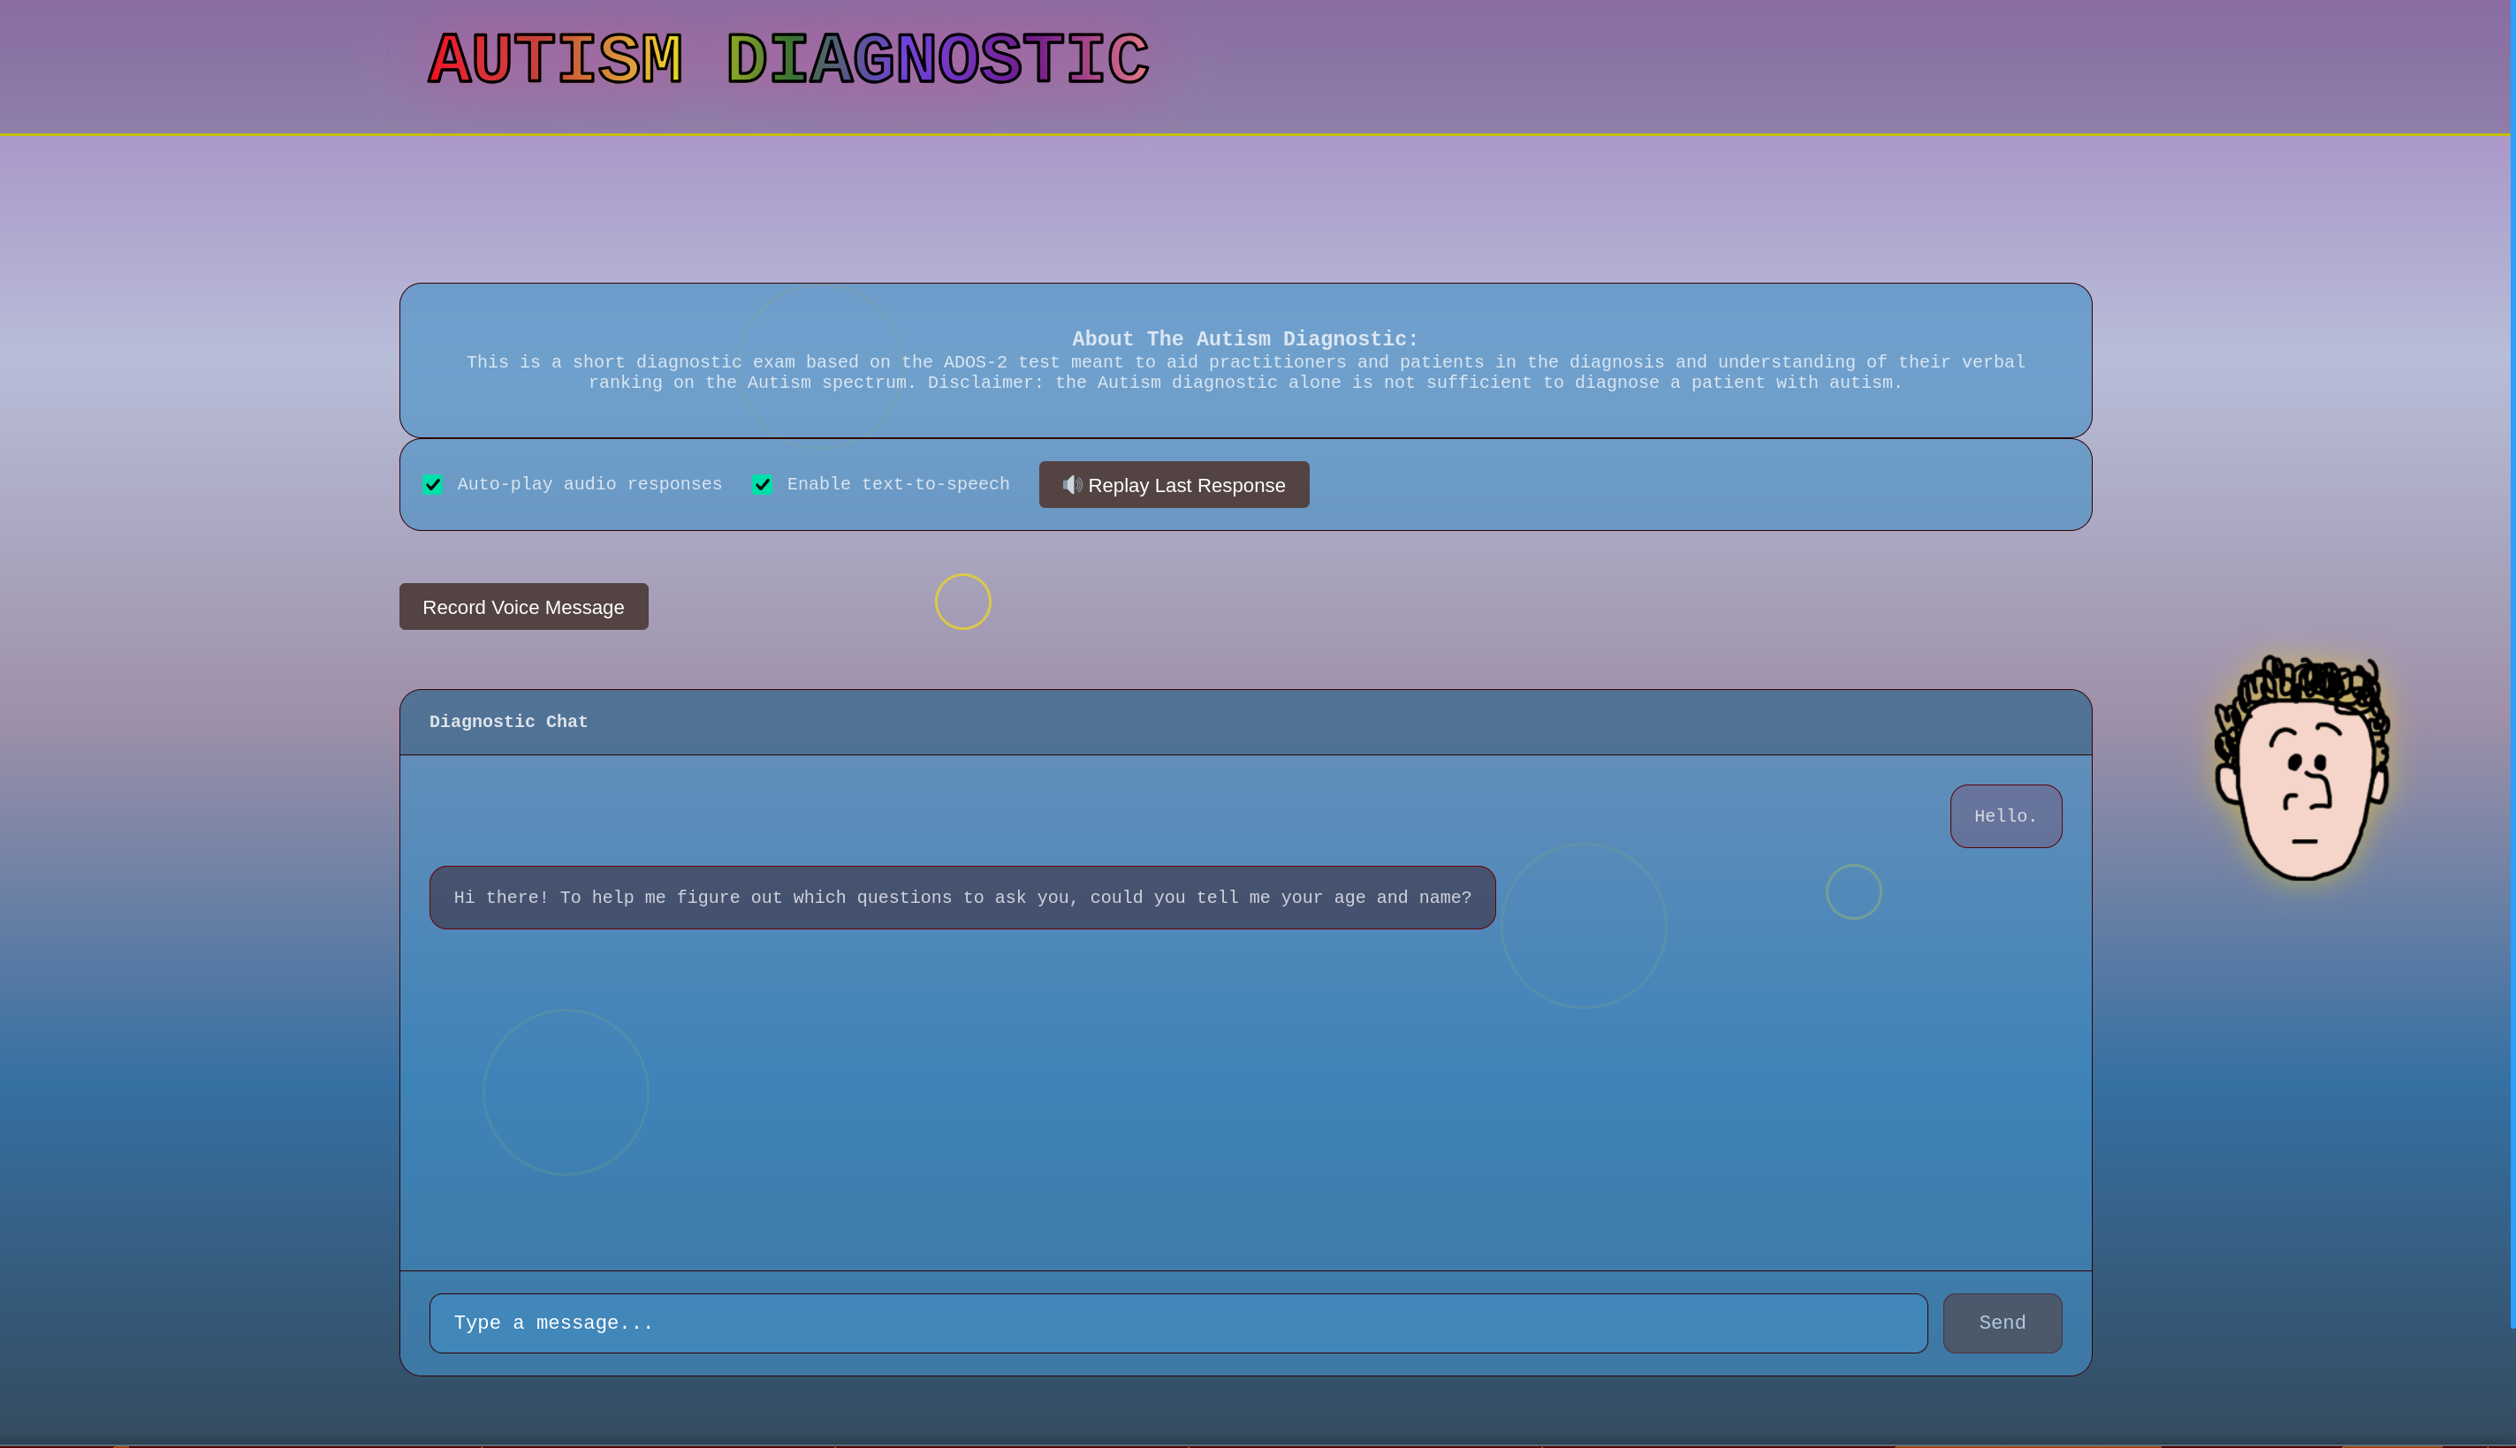Click the speaker icon on Replay button
The width and height of the screenshot is (2516, 1448).
pos(1071,484)
